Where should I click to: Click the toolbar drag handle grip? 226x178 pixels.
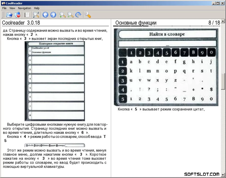pos(3,15)
